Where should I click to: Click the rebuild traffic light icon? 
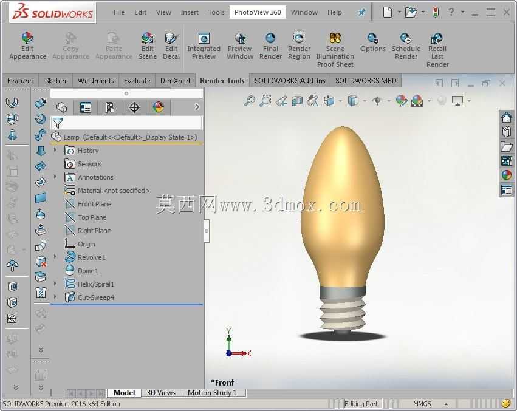pos(436,13)
